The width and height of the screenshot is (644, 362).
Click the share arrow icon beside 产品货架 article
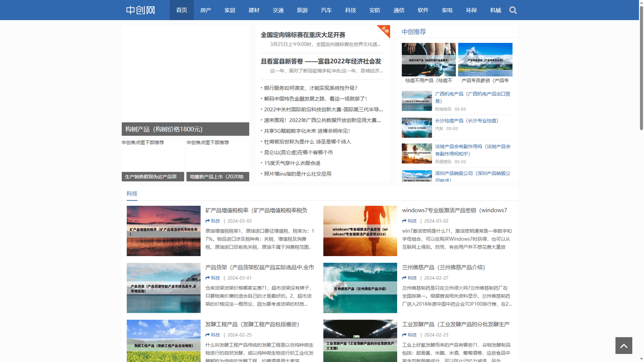(208, 278)
